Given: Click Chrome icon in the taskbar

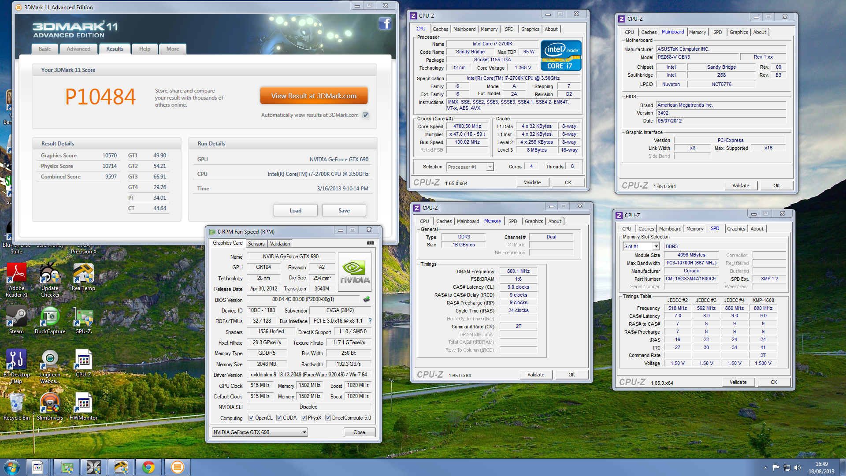Looking at the screenshot, I should (x=148, y=467).
